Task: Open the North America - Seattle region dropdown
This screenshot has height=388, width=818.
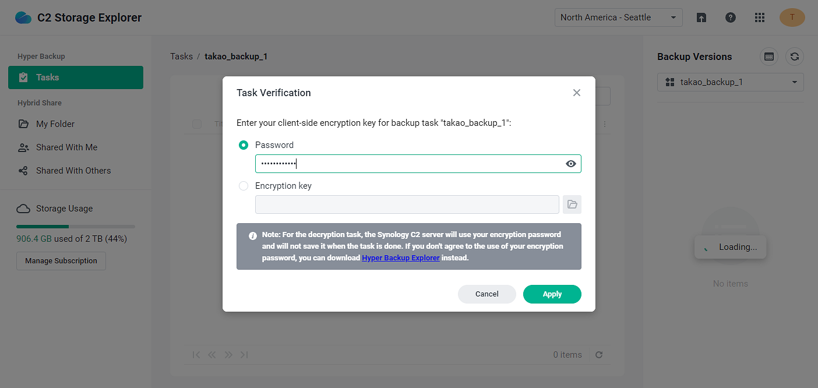Action: (618, 17)
